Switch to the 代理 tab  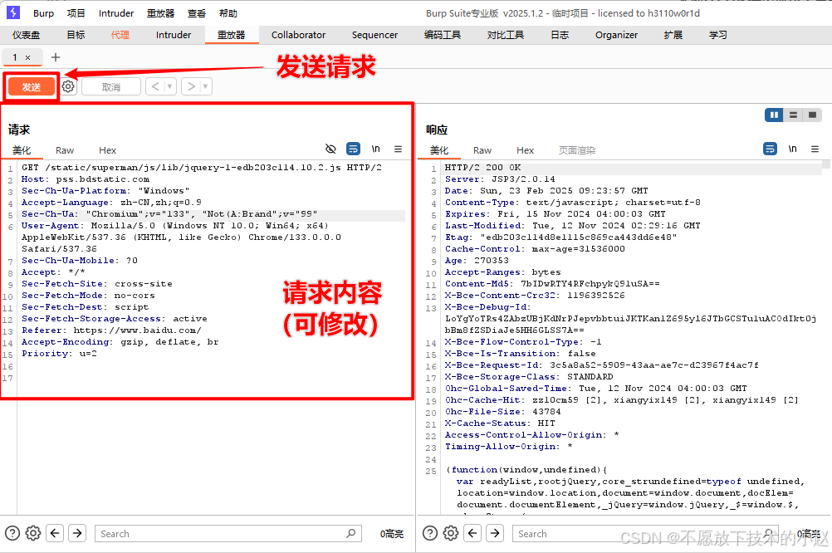(120, 35)
